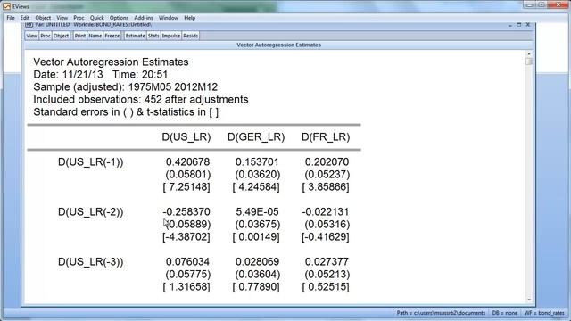Click the 'WF = bond_rates' status bar entry
Image resolution: width=571 pixels, height=321 pixels.
point(544,313)
